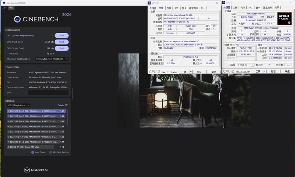Click the Cinebench logo sphere icon
Image resolution: width=295 pixels, height=177 pixels.
point(17,19)
